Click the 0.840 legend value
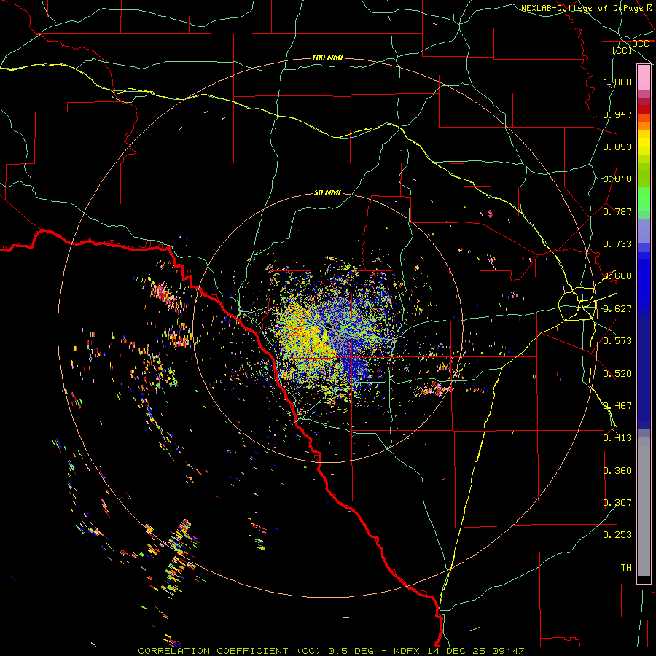 [617, 179]
